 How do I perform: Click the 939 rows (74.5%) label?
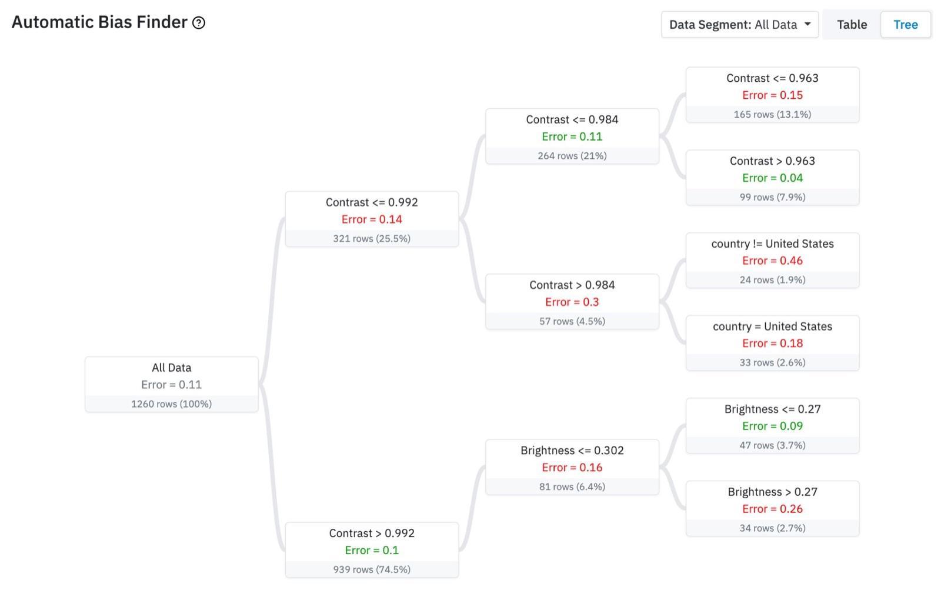(x=372, y=569)
